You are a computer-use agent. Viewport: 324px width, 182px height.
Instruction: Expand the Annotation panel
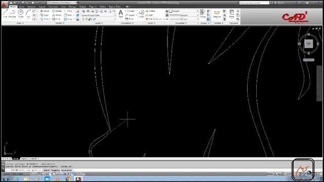tap(127, 23)
